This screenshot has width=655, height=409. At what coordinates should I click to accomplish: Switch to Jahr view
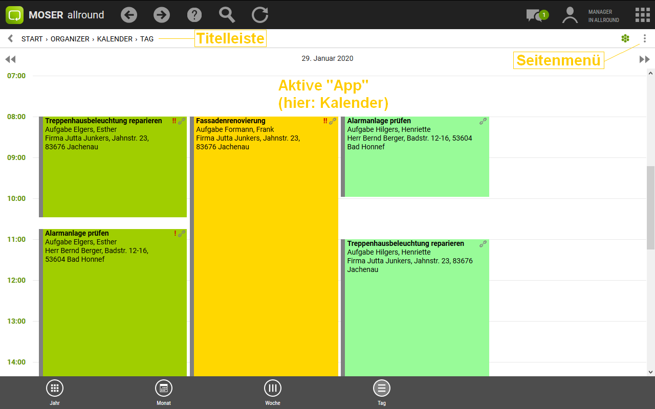(x=55, y=392)
